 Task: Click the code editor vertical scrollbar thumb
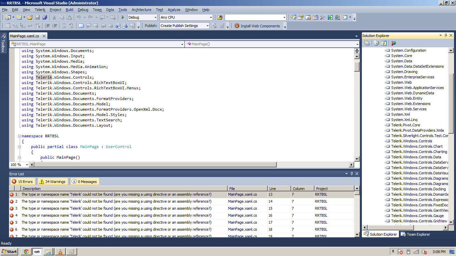coord(357,67)
